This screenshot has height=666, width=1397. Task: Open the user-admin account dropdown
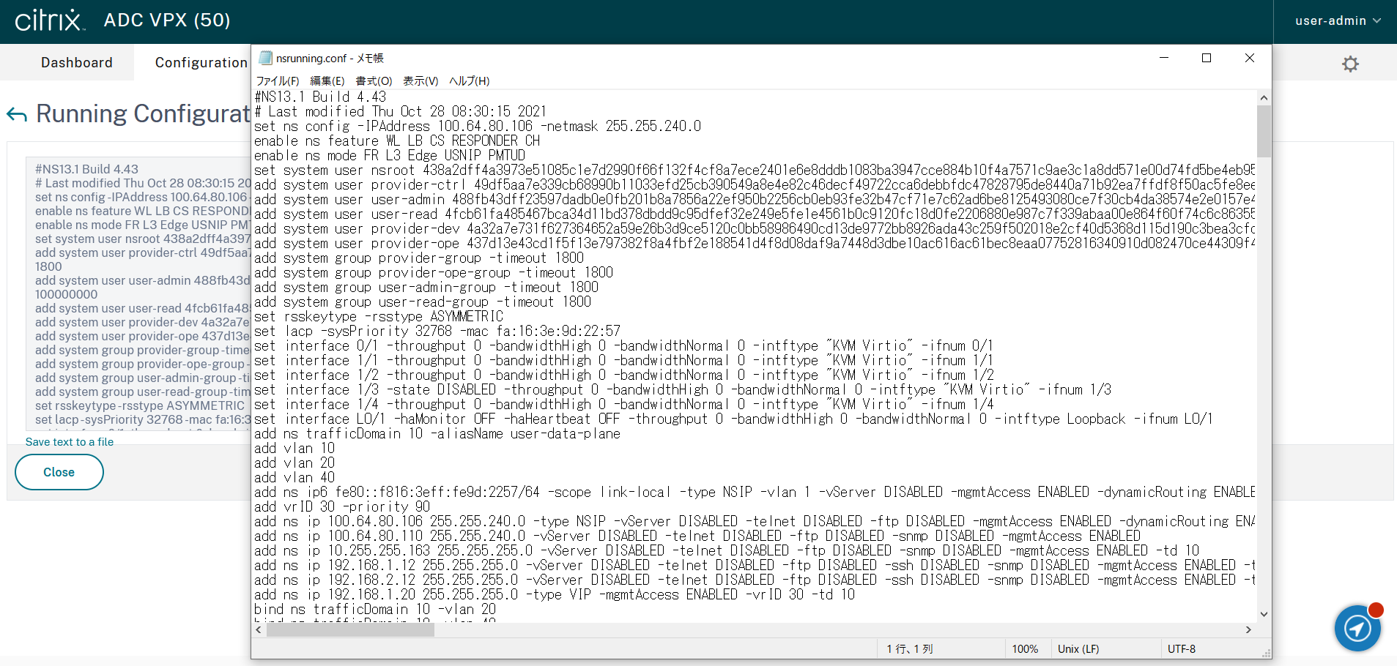click(x=1338, y=20)
